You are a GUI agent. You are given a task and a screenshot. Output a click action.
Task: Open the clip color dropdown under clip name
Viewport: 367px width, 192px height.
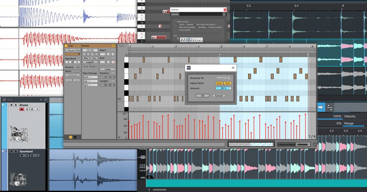pyautogui.click(x=72, y=54)
